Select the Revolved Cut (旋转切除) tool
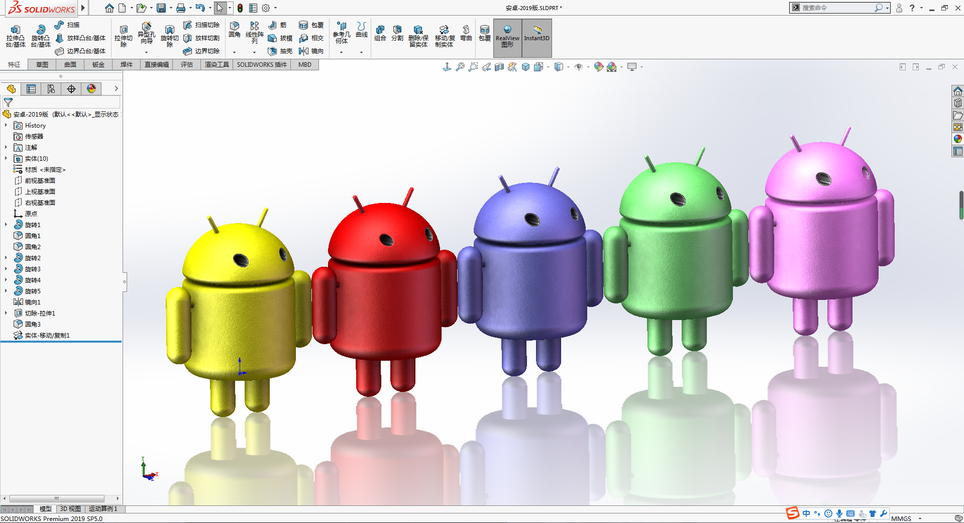 click(x=170, y=36)
